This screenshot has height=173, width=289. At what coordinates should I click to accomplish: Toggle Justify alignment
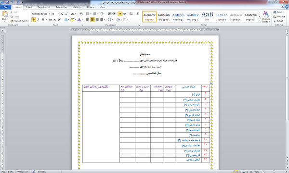[x=102, y=20]
